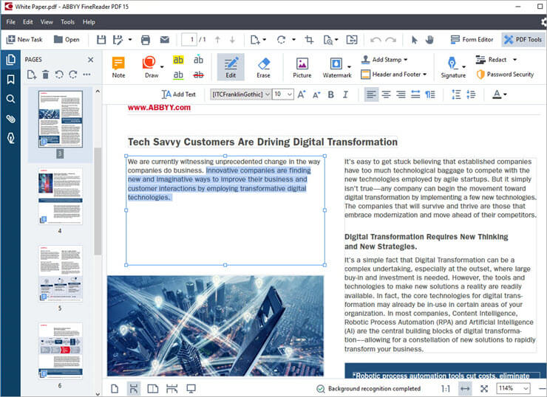Screen dimensions: 547x397
Task: Toggle Bold text formatting
Action: (330, 94)
